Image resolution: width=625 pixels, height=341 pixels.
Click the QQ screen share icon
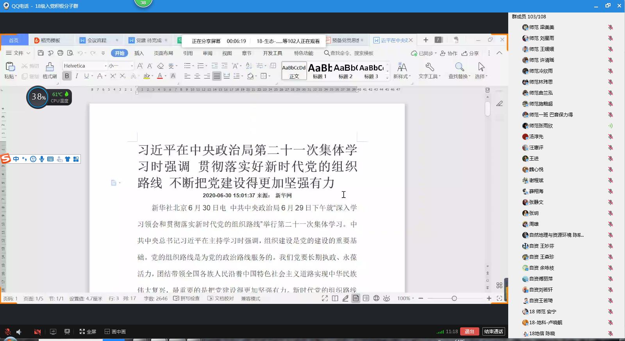point(53,332)
